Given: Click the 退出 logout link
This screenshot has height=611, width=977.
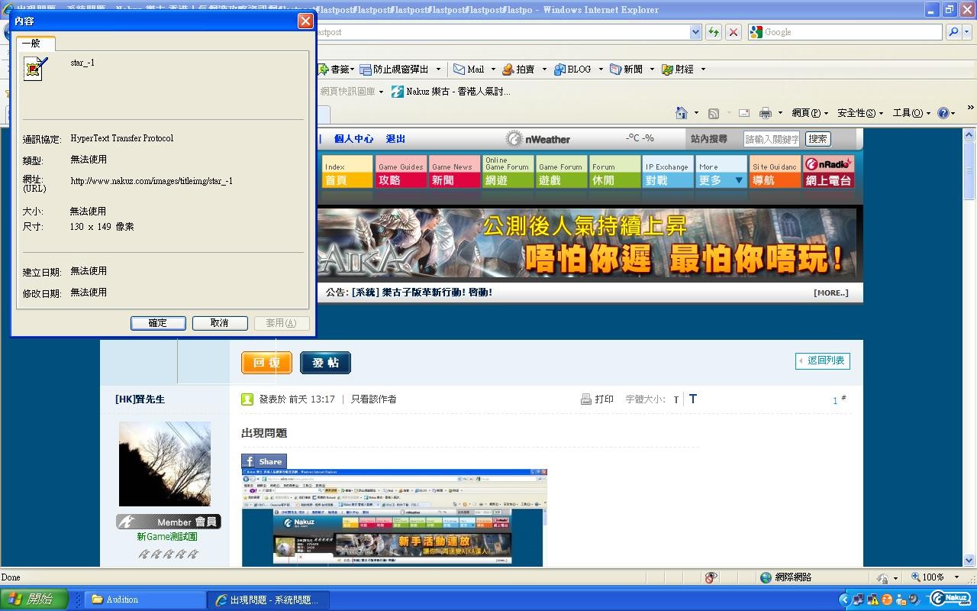Looking at the screenshot, I should (x=395, y=139).
